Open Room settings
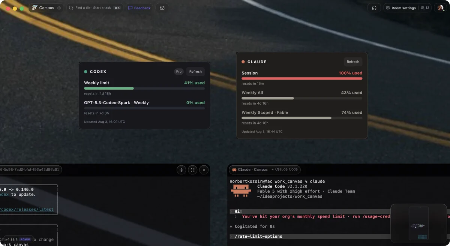Viewport: 450px width, 246px height. click(x=400, y=8)
